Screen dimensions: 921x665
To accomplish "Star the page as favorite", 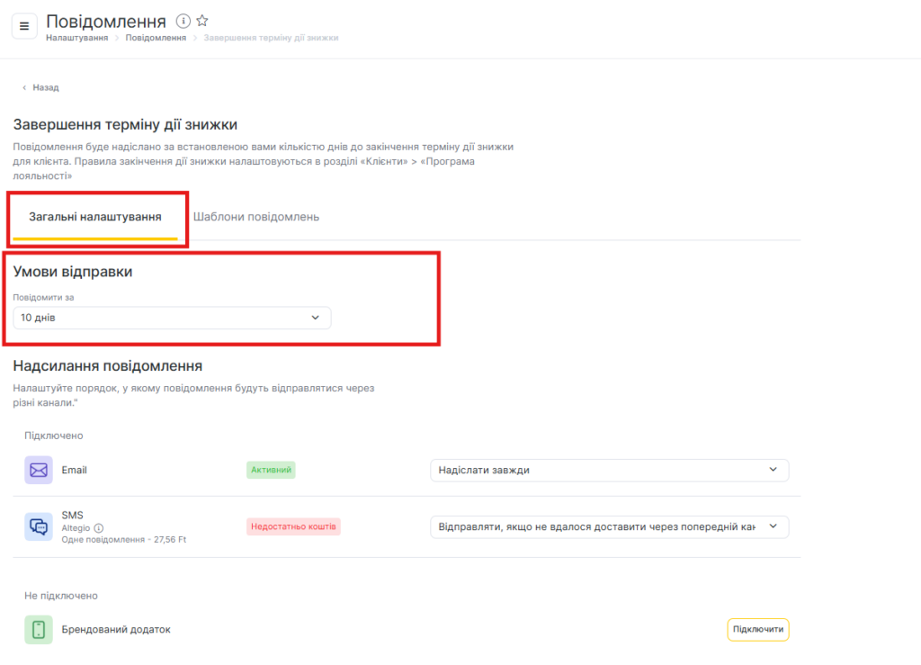I will (x=202, y=21).
